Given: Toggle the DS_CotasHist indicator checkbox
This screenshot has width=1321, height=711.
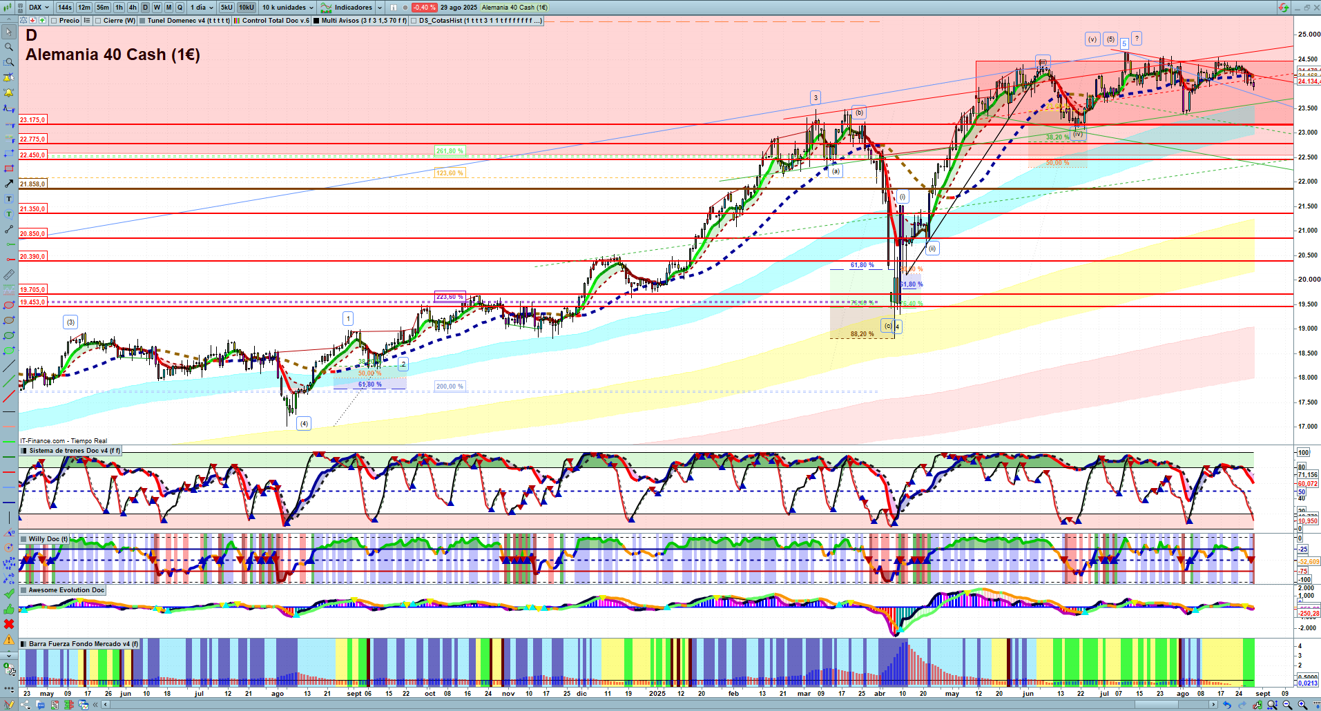Looking at the screenshot, I should click(x=414, y=21).
